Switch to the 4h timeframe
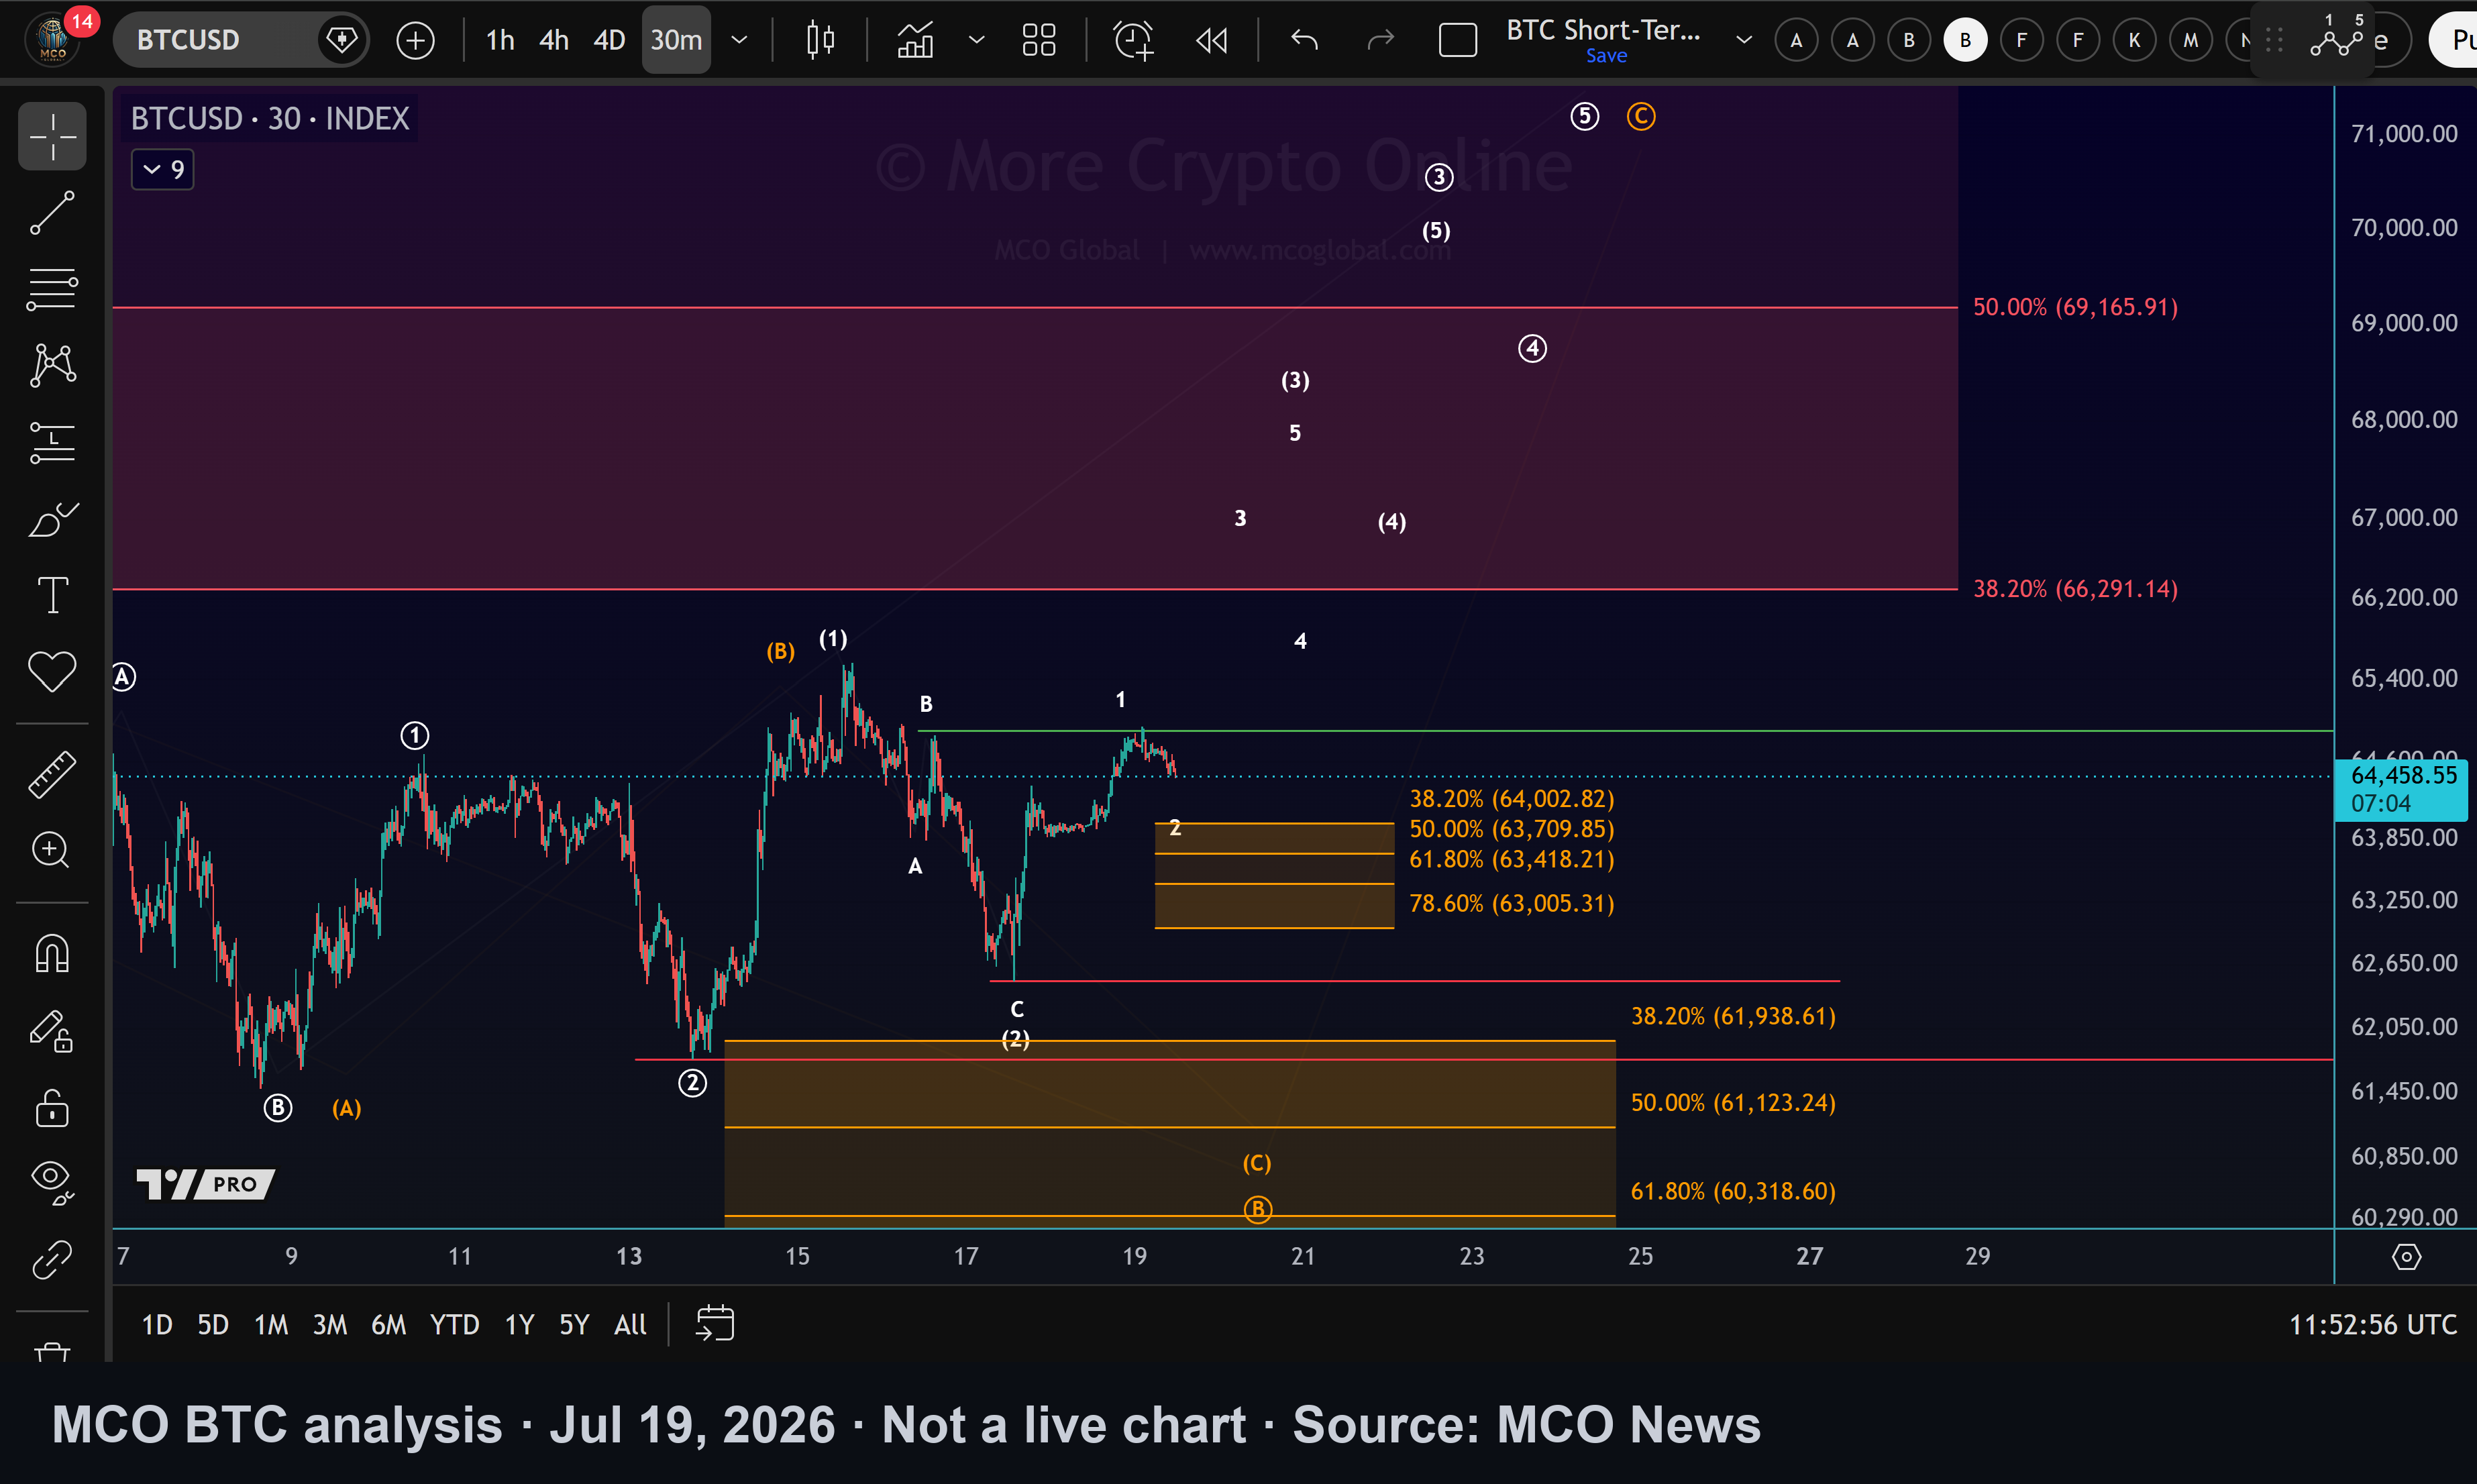Screen dimensions: 2477x1484 [553, 40]
